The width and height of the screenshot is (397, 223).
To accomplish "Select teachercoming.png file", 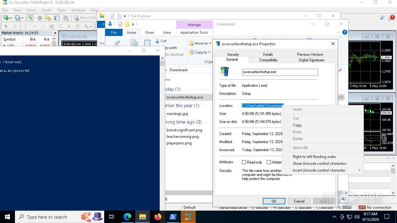I will [182, 137].
